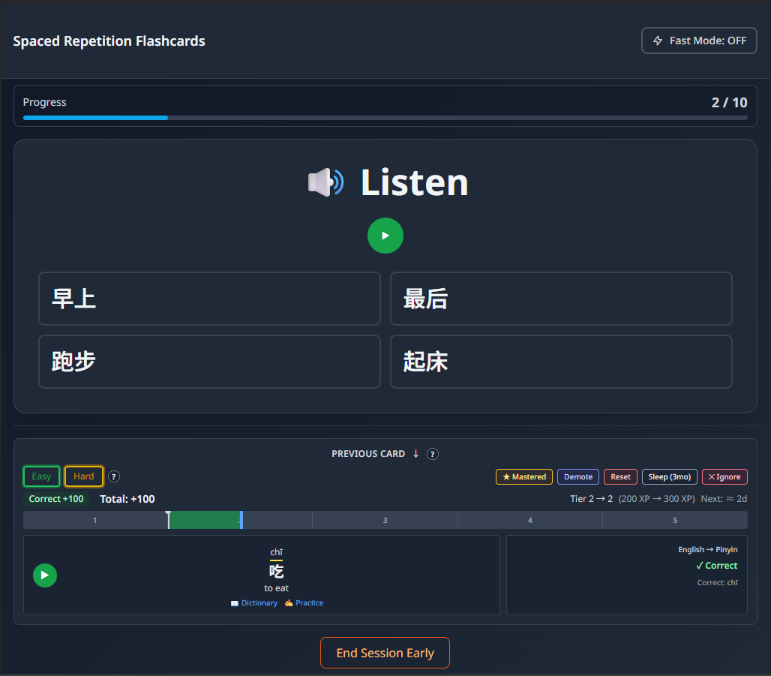
Task: Click Sleep (3mo) button
Action: [x=669, y=476]
